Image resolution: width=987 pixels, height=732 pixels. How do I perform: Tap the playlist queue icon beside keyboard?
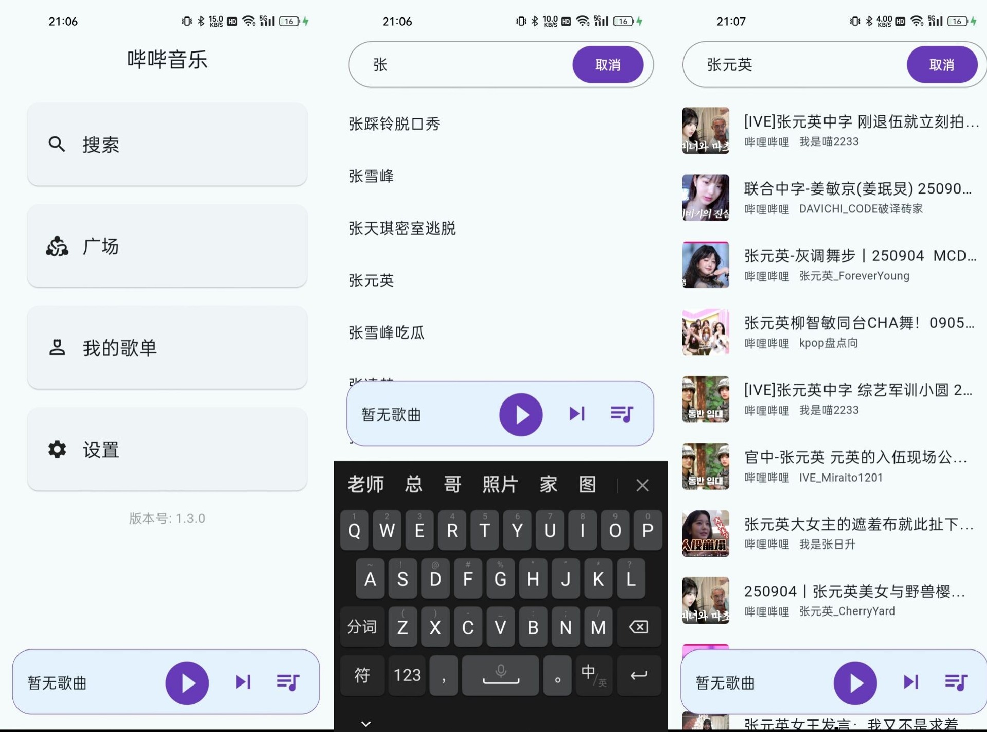[622, 414]
